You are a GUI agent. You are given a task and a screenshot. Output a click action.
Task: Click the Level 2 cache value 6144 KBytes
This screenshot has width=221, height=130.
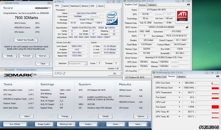pyautogui.click(x=110, y=53)
